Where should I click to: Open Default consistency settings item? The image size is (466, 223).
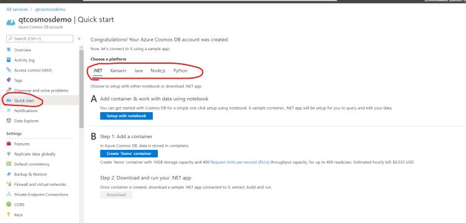[32, 164]
